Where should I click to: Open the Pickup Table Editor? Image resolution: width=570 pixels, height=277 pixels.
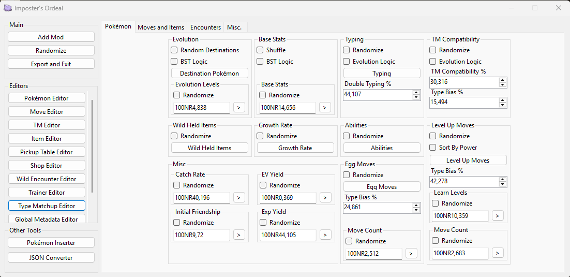pyautogui.click(x=47, y=152)
